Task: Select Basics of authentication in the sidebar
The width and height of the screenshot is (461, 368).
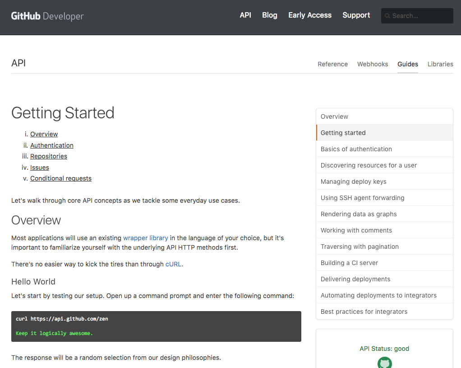Action: tap(356, 149)
